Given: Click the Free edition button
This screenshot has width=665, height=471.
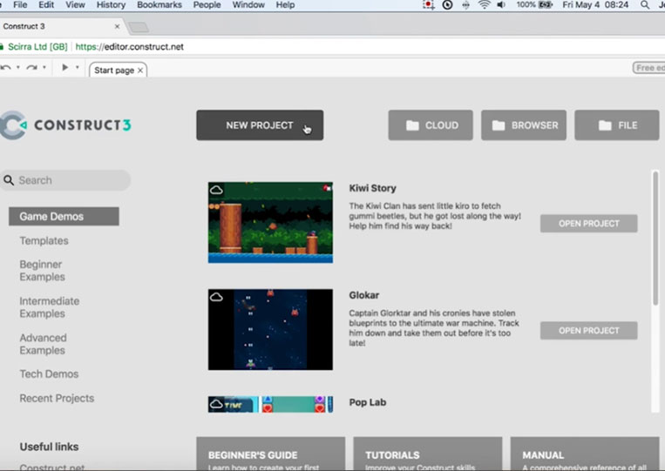Looking at the screenshot, I should click(x=649, y=68).
